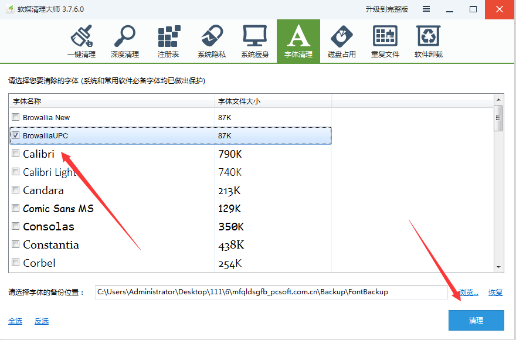
Task: Open the 重复文件 duplicate files tool
Action: (385, 42)
